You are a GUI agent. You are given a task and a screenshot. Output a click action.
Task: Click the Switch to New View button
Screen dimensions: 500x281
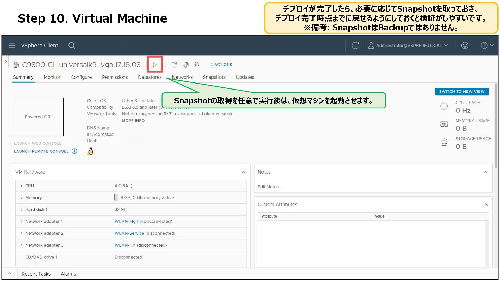461,92
